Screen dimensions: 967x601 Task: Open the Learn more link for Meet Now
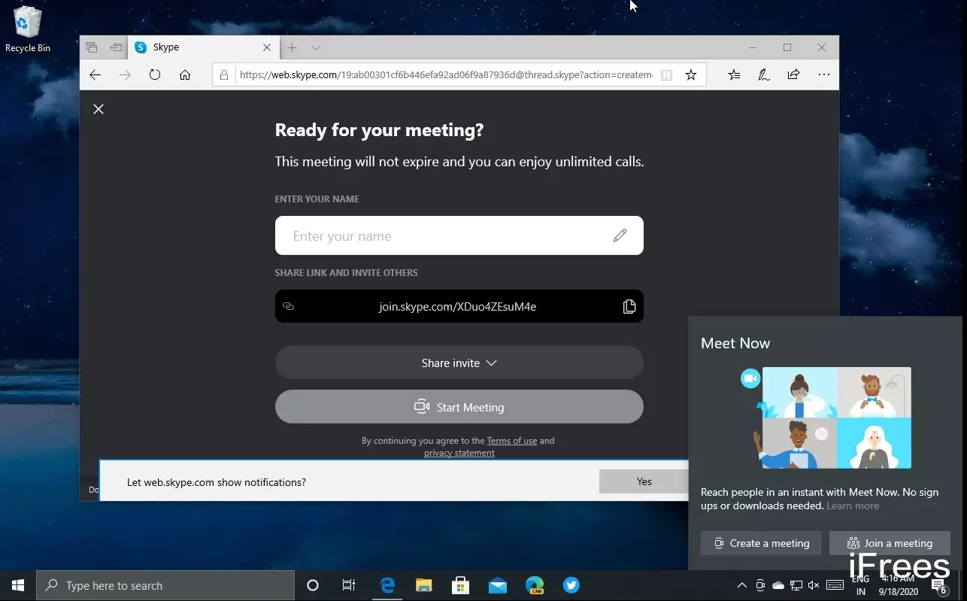point(853,505)
